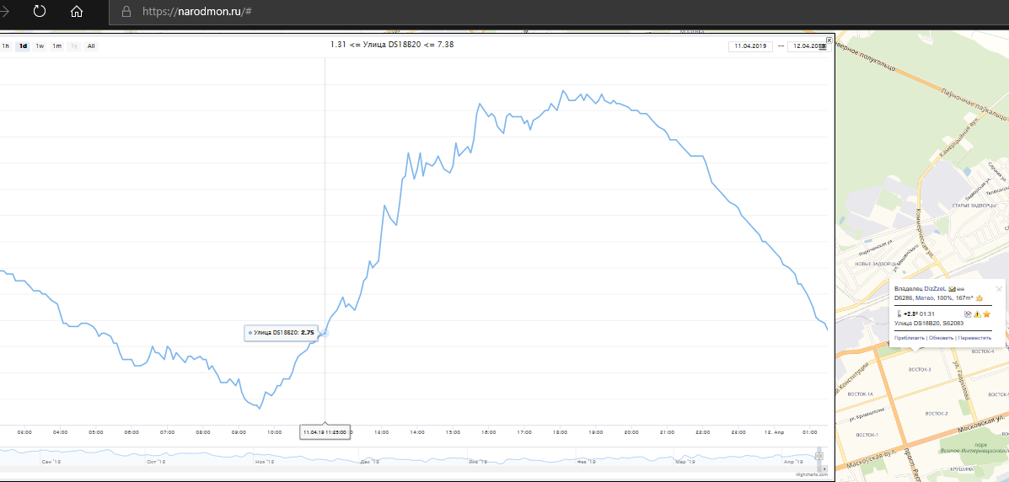Close the chart popup window
Screen dimensions: 1009x482
click(x=829, y=40)
